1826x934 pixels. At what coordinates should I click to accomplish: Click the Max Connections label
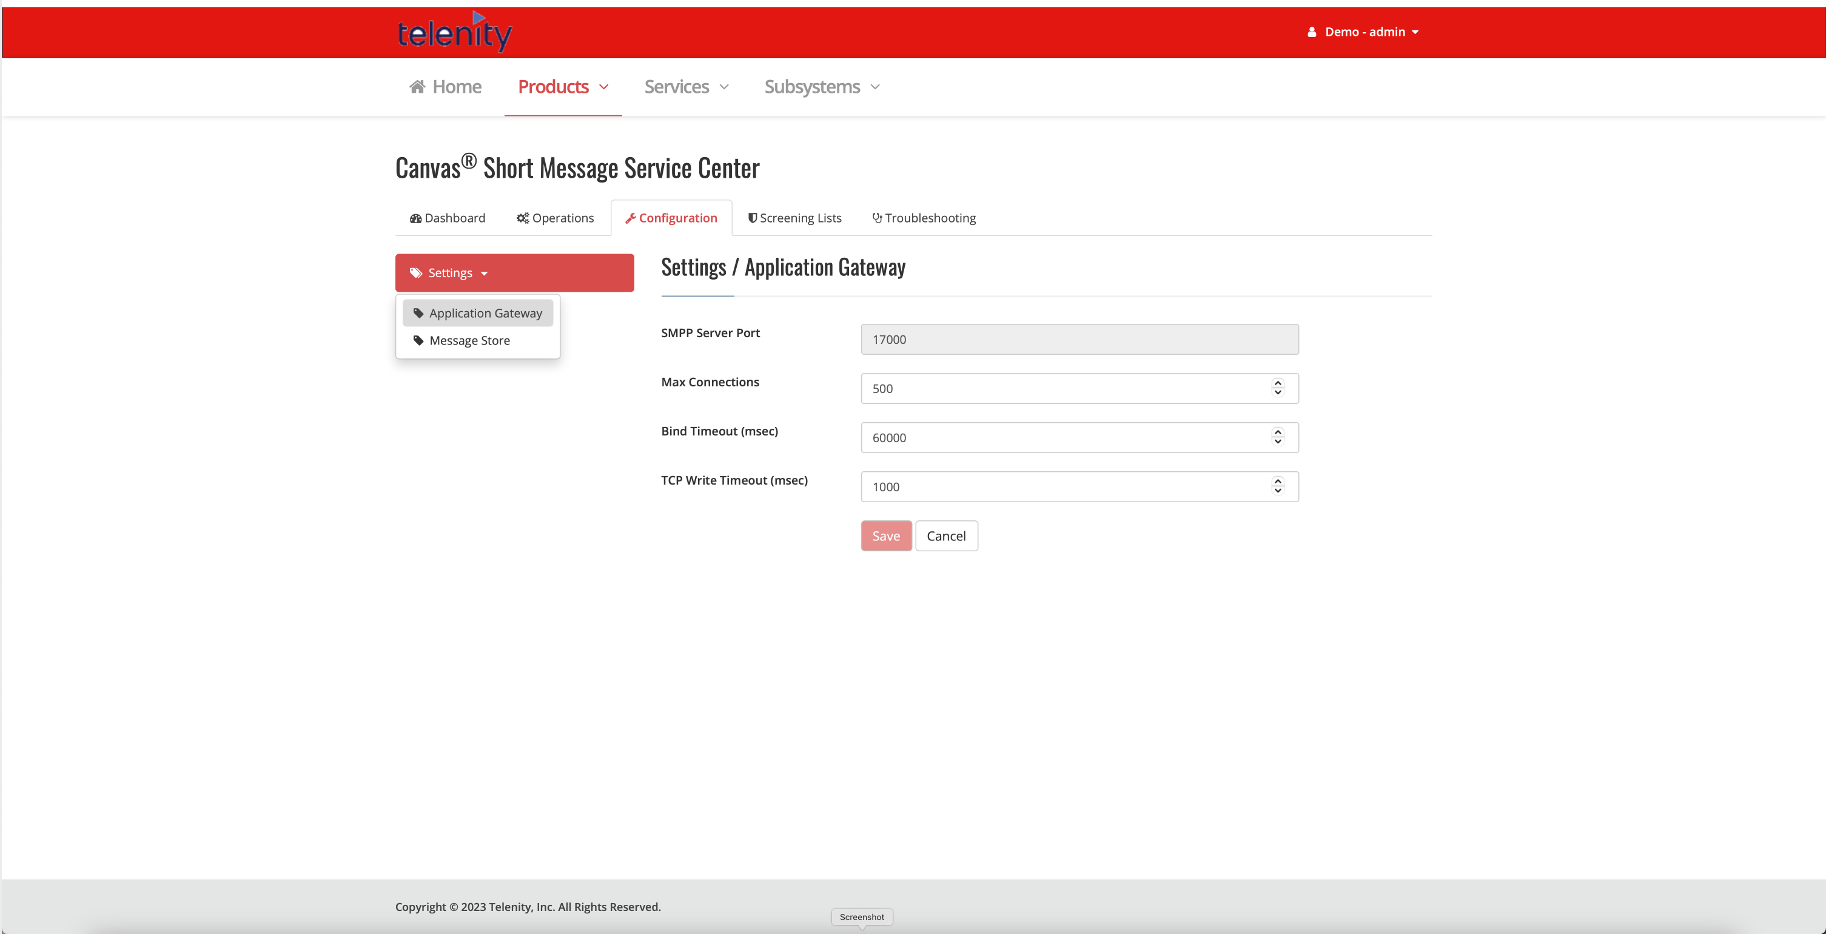[x=710, y=382]
